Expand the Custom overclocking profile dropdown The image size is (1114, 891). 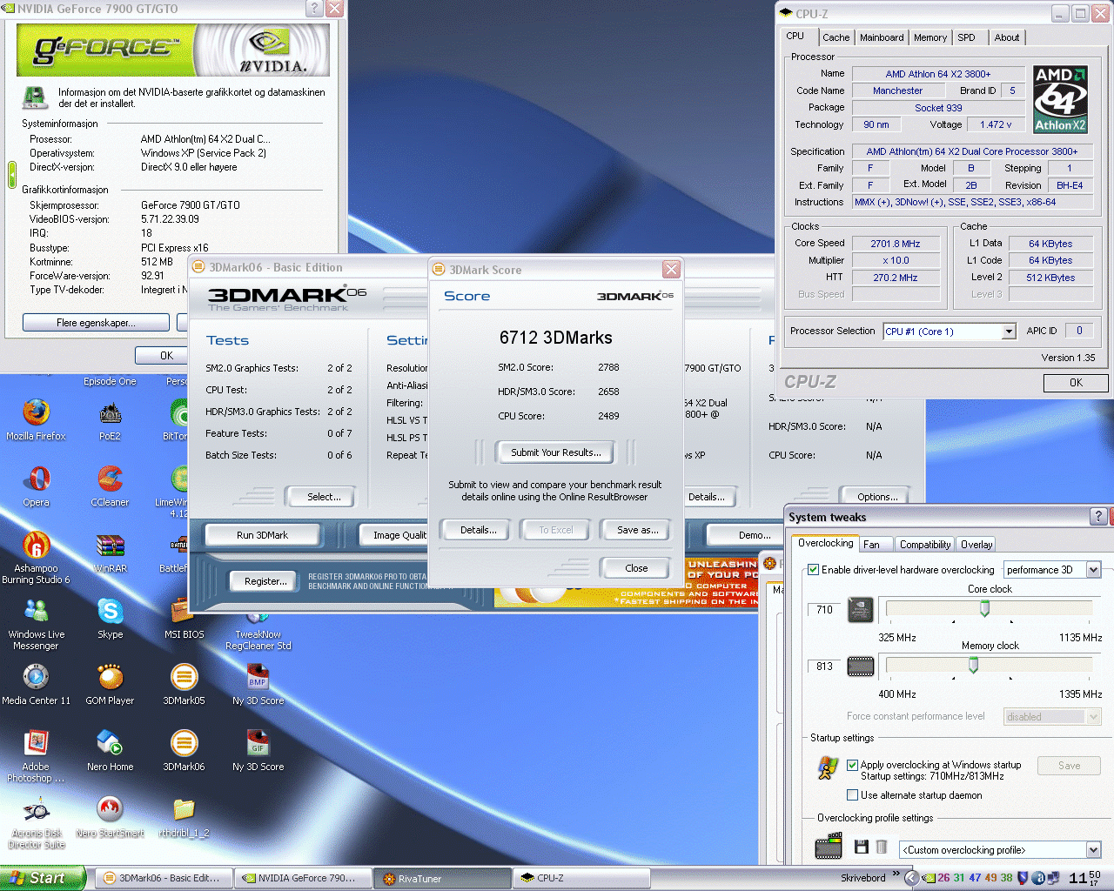pyautogui.click(x=1093, y=850)
